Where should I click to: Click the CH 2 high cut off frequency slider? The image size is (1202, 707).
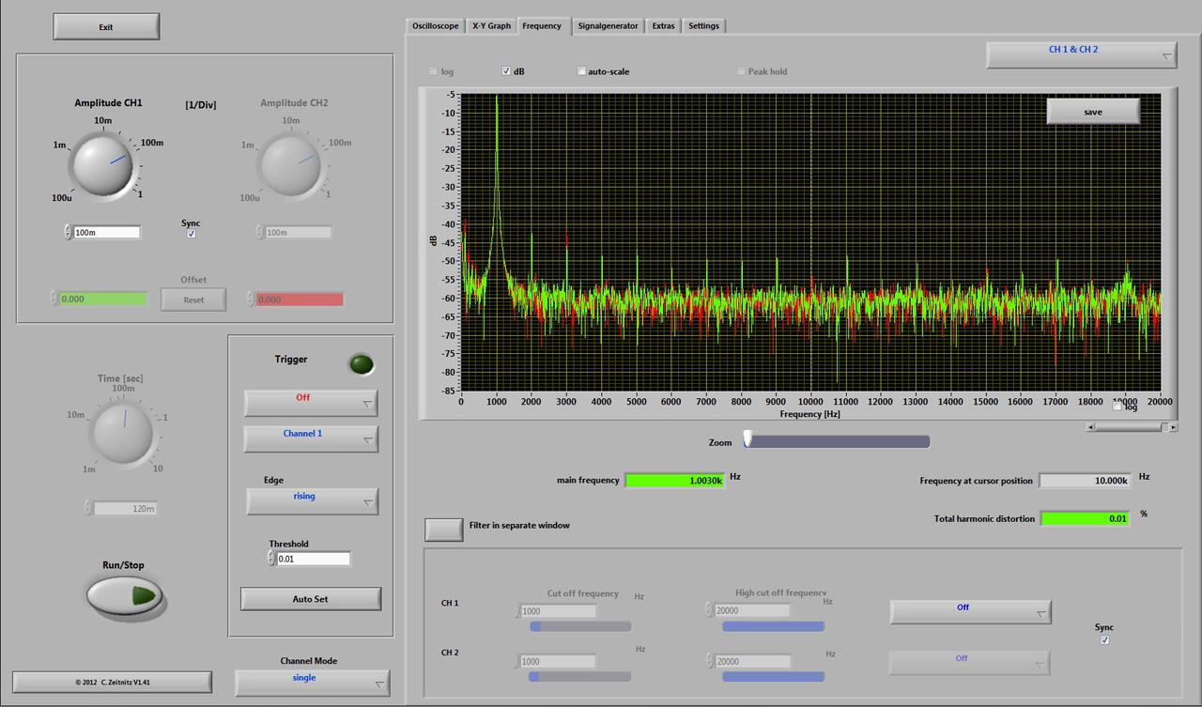tap(774, 676)
